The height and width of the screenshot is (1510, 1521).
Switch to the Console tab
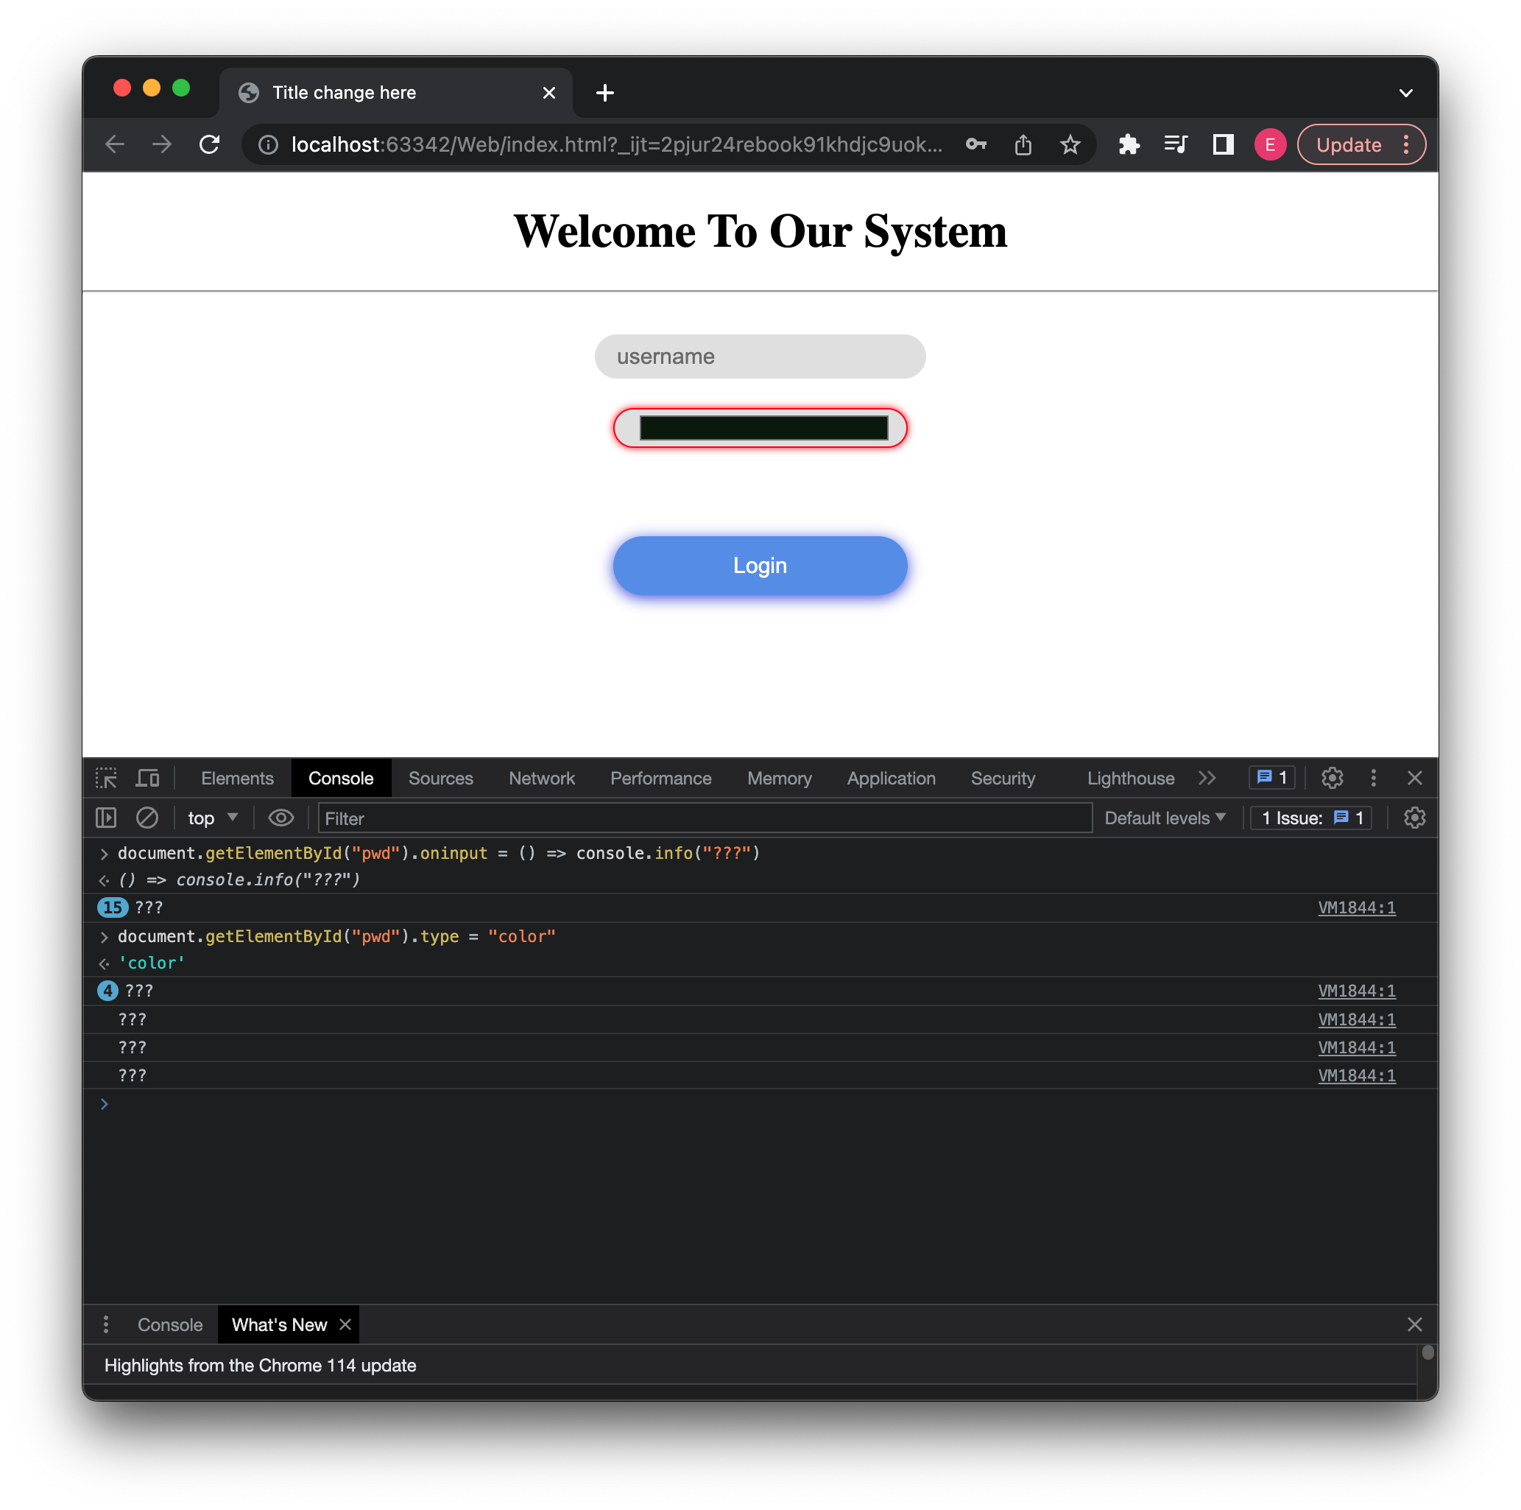341,779
